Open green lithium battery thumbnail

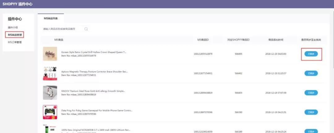pos(50,129)
